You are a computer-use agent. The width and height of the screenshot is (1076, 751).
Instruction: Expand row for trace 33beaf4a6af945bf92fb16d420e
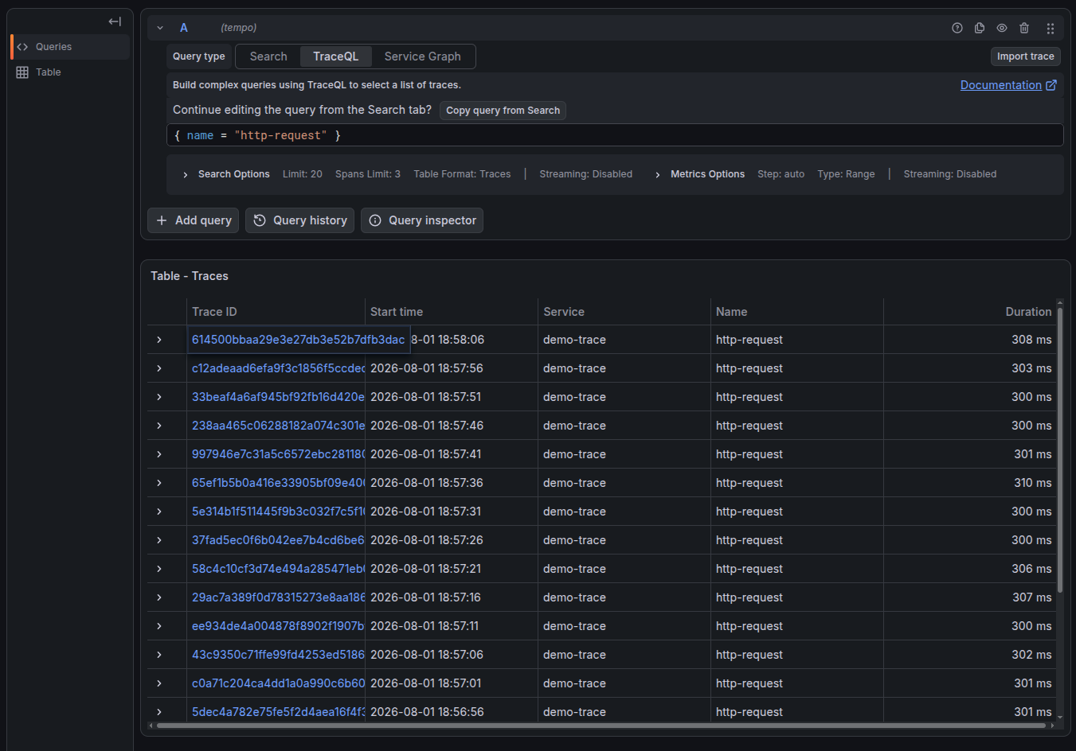pos(159,397)
